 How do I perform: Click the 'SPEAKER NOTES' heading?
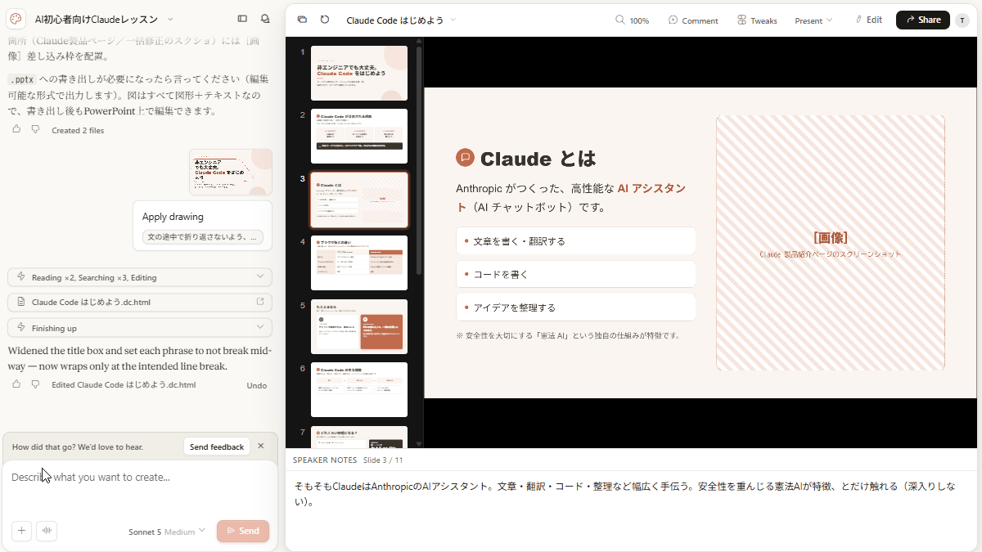(x=324, y=460)
